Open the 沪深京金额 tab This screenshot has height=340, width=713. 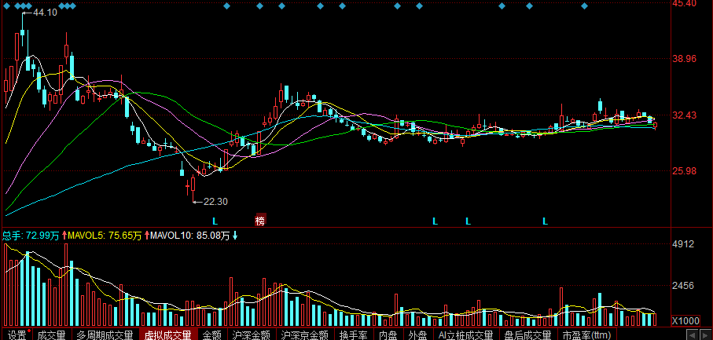click(305, 335)
